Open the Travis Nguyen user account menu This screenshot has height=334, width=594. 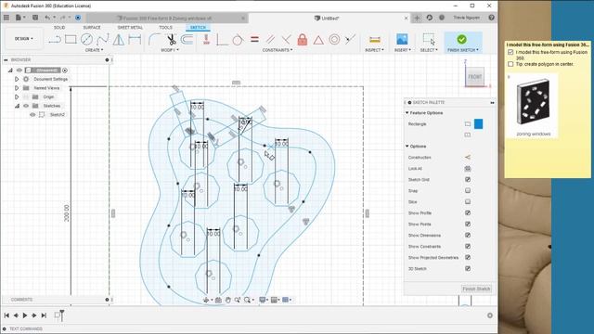point(466,18)
